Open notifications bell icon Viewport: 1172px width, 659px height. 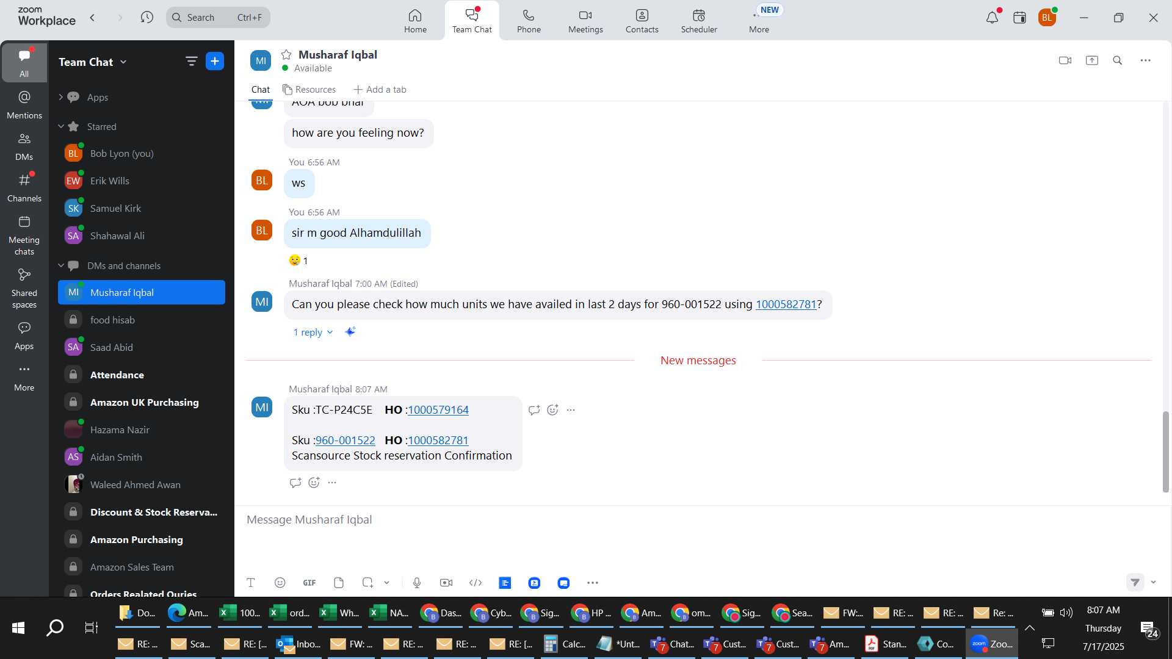point(993,18)
